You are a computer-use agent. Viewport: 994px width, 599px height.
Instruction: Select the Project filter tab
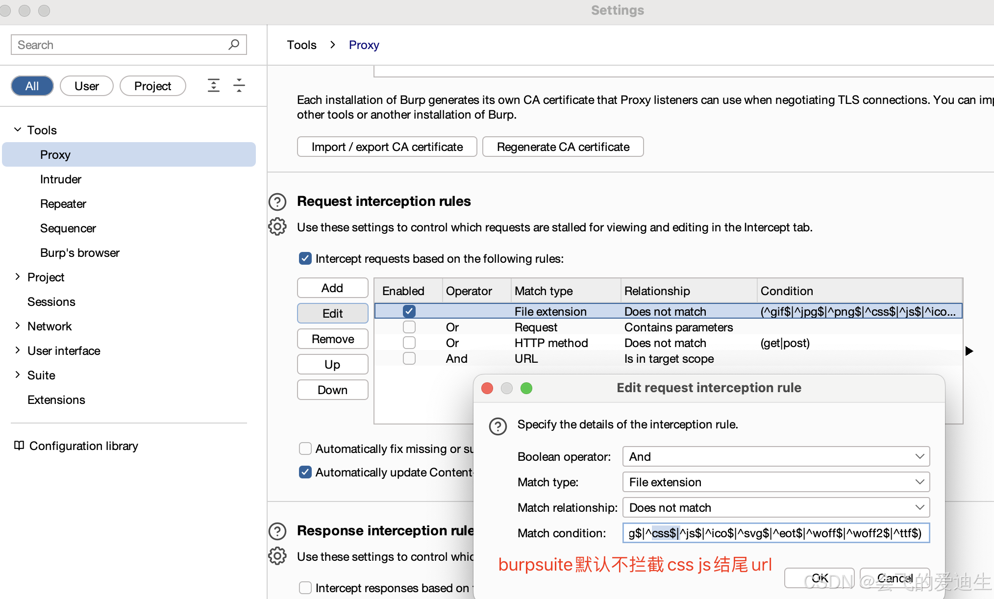[152, 86]
